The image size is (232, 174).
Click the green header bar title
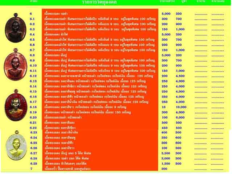click(99, 2)
